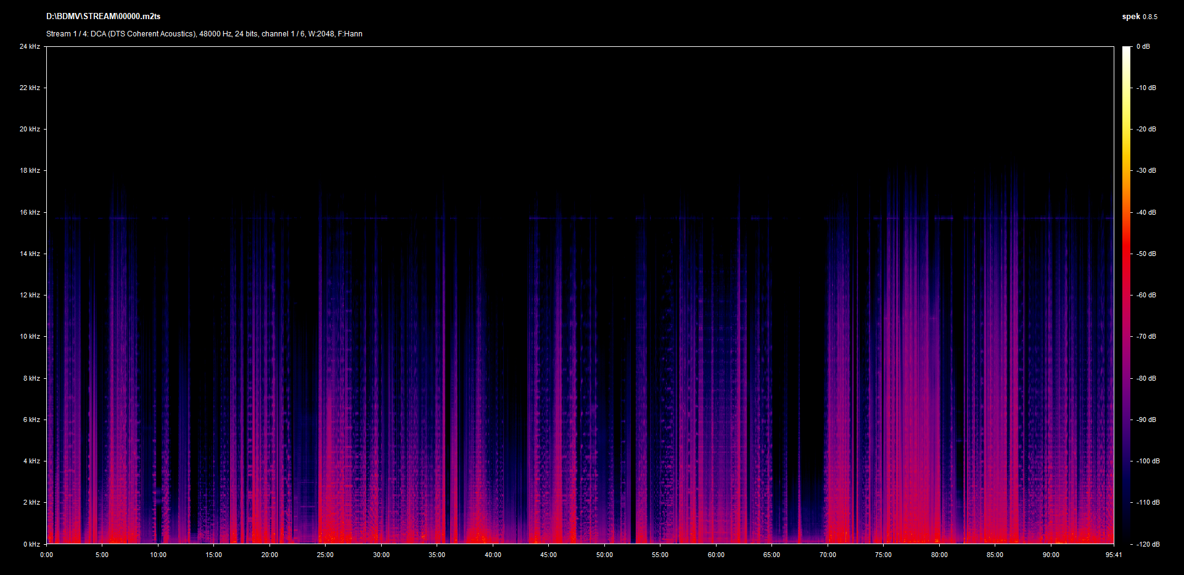
Task: Select the 70:00 time axis marker
Action: 827,555
